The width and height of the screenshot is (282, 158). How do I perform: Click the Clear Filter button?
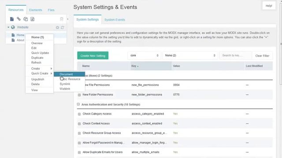point(262,56)
